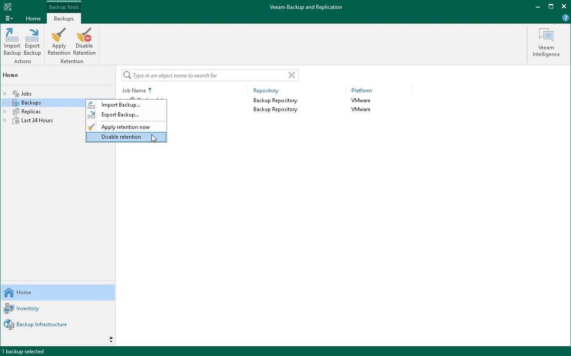
Task: Switch to the Backups ribbon tab
Action: (x=64, y=19)
